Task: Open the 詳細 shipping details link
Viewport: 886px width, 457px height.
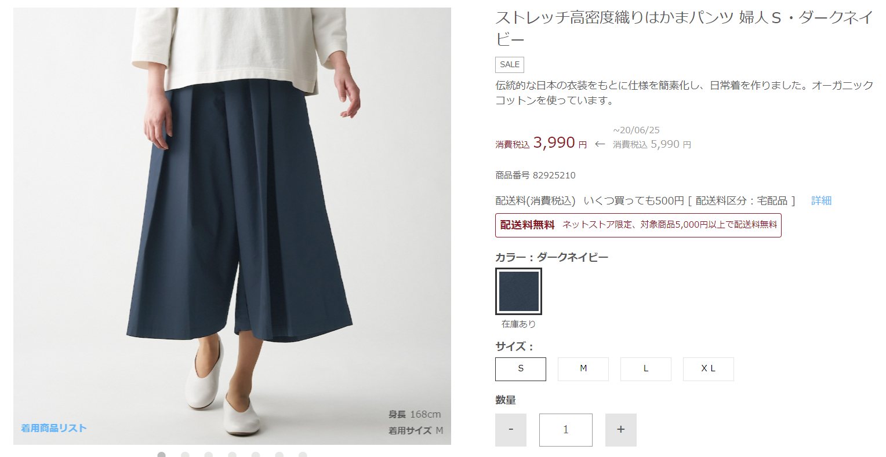Action: (x=822, y=200)
